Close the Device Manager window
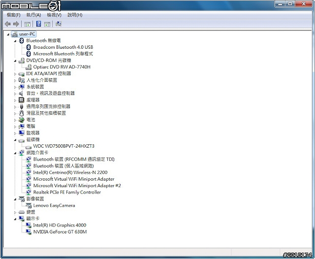The image size is (315, 259). pyautogui.click(x=304, y=4)
